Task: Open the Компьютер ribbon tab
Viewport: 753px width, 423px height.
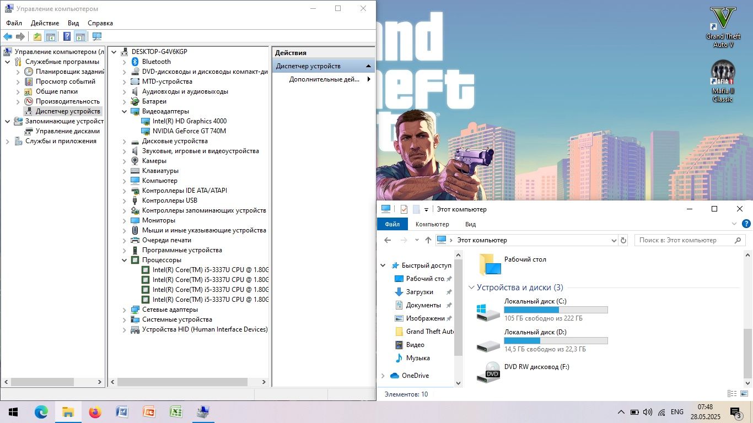Action: pos(432,224)
